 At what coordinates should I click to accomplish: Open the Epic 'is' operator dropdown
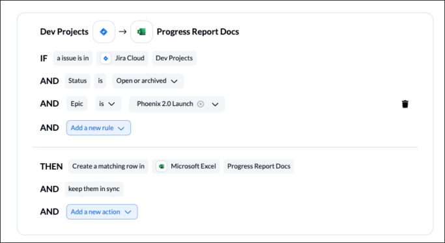[108, 104]
